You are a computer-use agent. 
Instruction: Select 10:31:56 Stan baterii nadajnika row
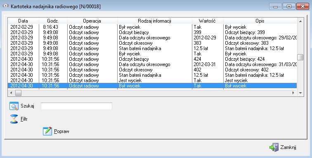click(x=152, y=75)
